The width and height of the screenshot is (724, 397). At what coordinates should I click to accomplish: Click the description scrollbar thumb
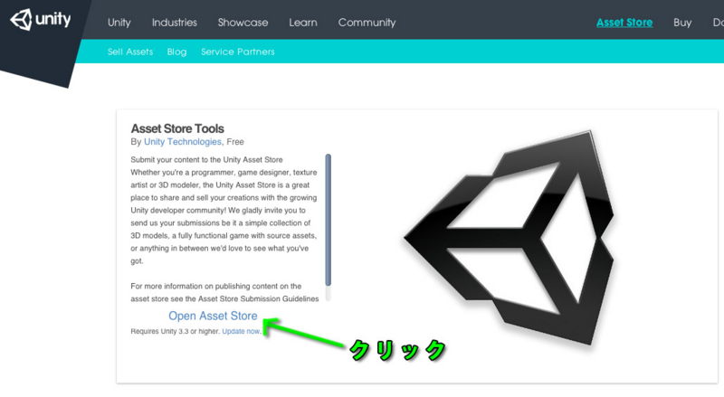(x=329, y=220)
